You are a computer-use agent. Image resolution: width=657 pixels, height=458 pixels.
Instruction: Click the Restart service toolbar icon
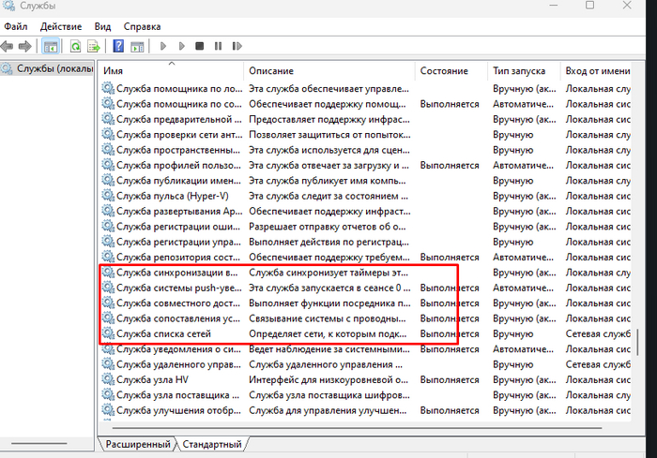click(x=236, y=46)
